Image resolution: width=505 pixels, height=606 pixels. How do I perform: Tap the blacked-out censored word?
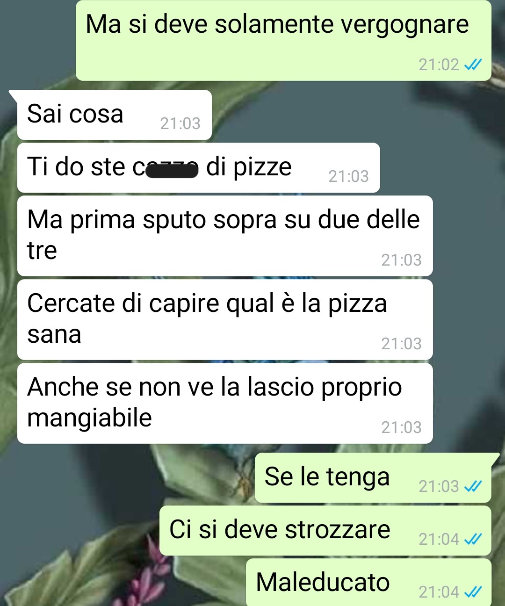[x=172, y=170]
